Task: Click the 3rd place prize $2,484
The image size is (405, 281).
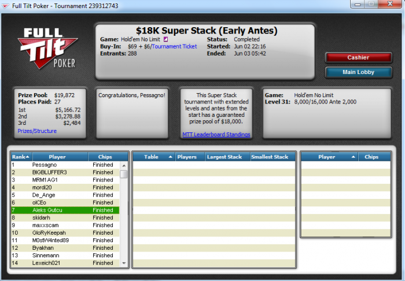Action: [x=72, y=123]
